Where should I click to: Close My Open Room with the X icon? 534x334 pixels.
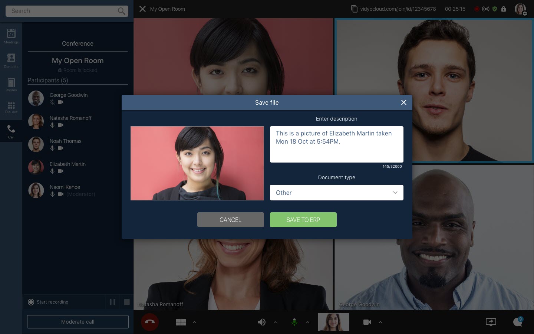[142, 9]
